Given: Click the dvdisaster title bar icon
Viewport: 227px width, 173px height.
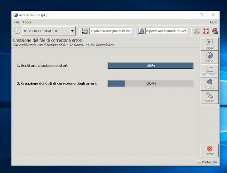Looking at the screenshot, I should [x=16, y=15].
